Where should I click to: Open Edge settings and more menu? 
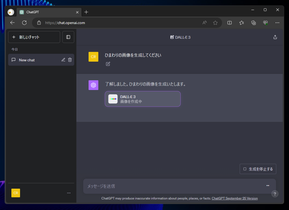coord(277,22)
